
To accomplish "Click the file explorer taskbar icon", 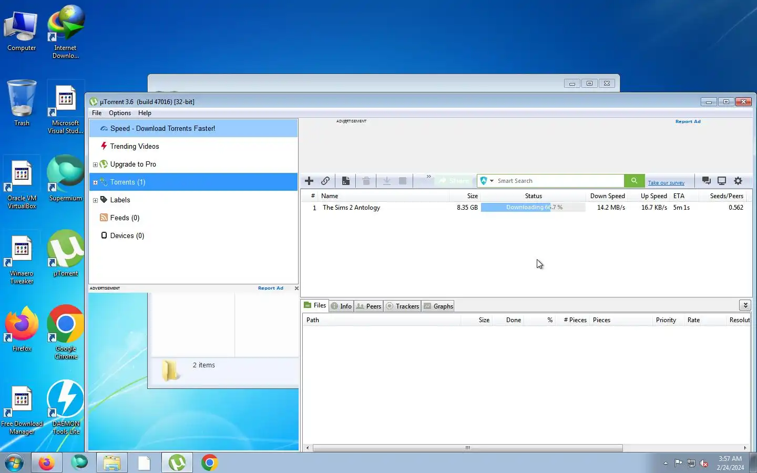I will point(111,463).
